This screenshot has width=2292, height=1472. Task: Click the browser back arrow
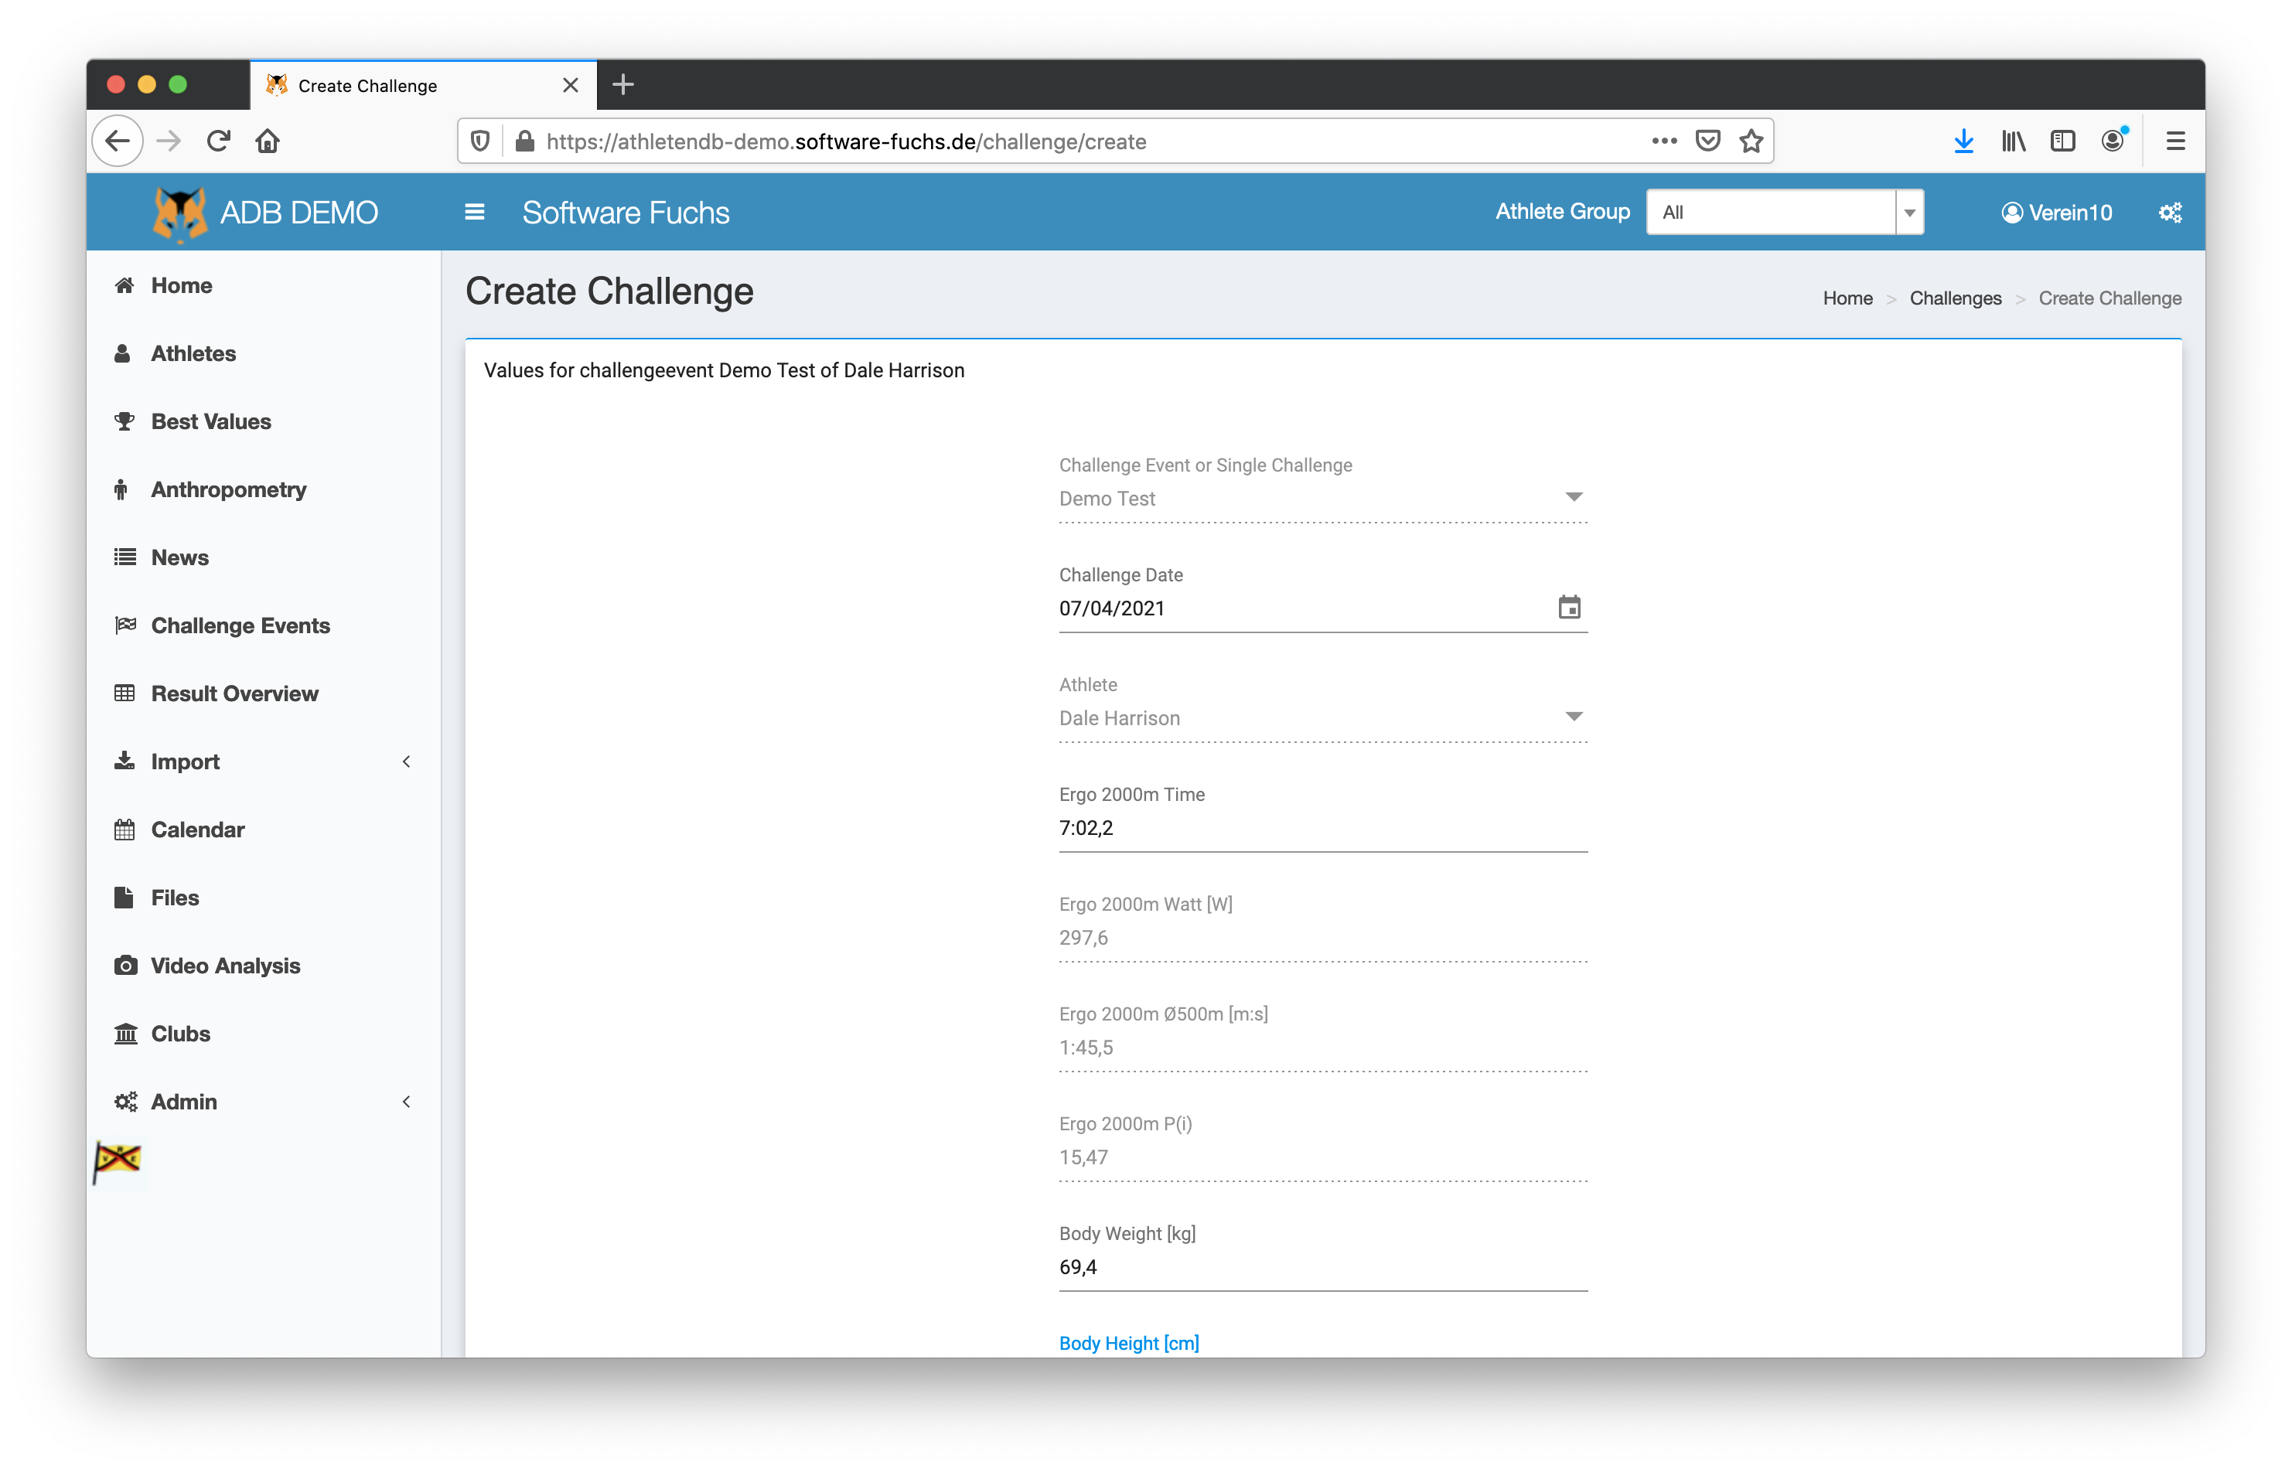(118, 141)
